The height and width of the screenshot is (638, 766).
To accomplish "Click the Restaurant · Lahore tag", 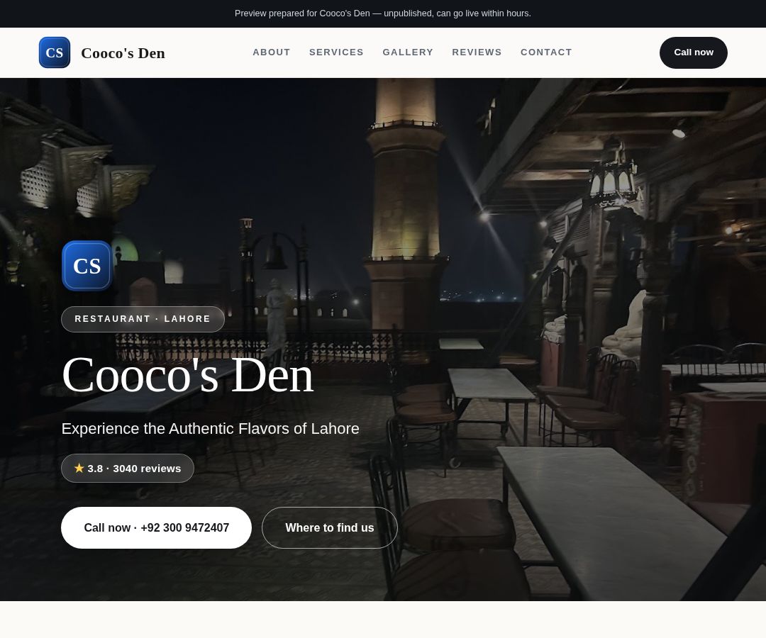I will (x=143, y=319).
